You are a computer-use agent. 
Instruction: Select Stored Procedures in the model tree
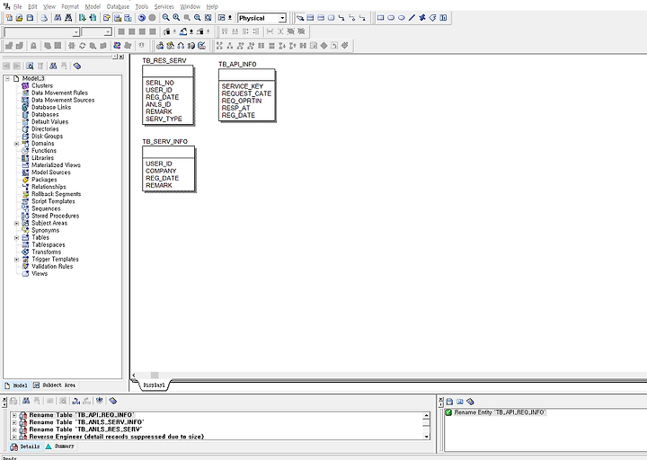click(56, 216)
